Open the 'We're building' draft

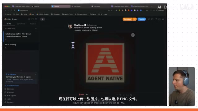click(21, 46)
